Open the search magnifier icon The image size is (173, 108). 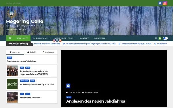(x=156, y=38)
